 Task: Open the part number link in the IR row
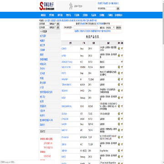[x=65, y=79]
